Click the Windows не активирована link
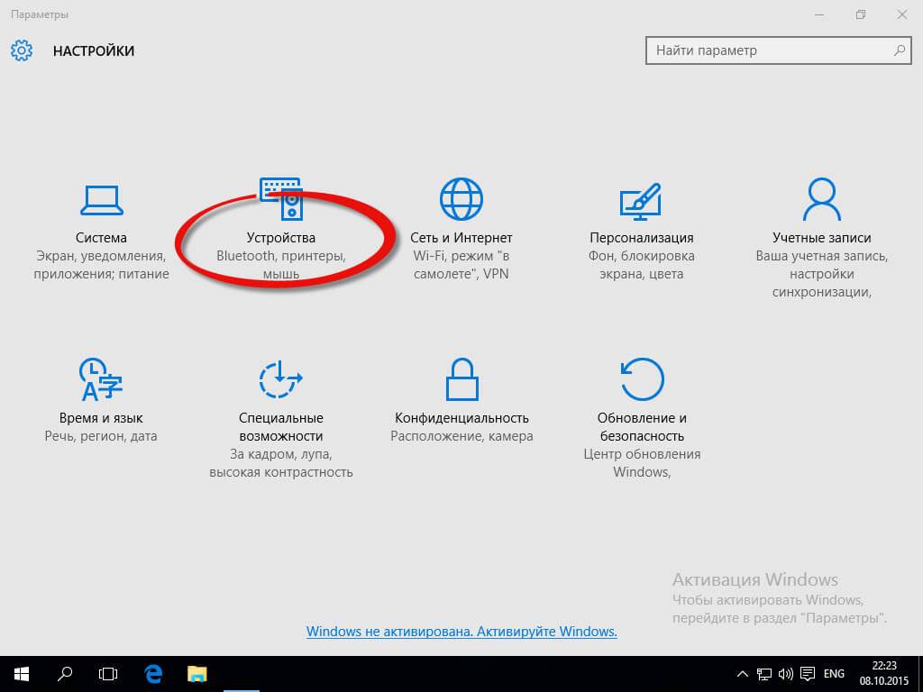This screenshot has height=692, width=923. 461,632
